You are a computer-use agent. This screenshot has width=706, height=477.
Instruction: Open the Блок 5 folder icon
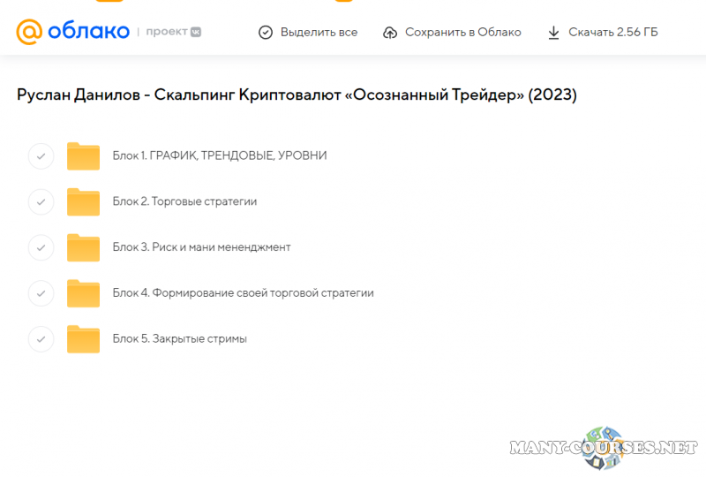(84, 339)
